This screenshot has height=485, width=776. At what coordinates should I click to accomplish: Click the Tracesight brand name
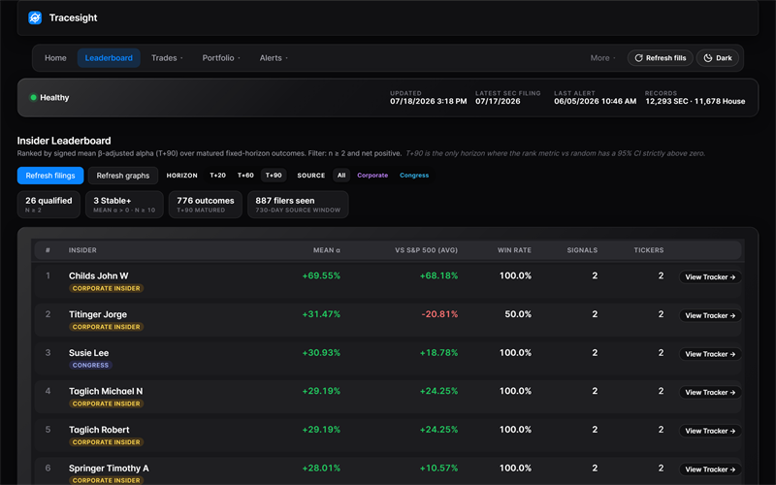(x=74, y=17)
